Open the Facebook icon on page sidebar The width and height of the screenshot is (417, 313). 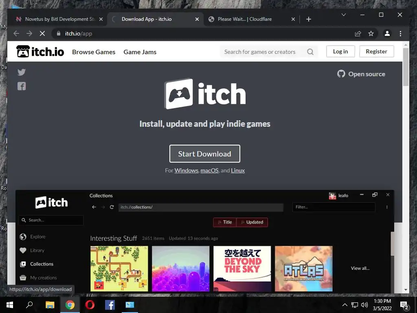22,86
